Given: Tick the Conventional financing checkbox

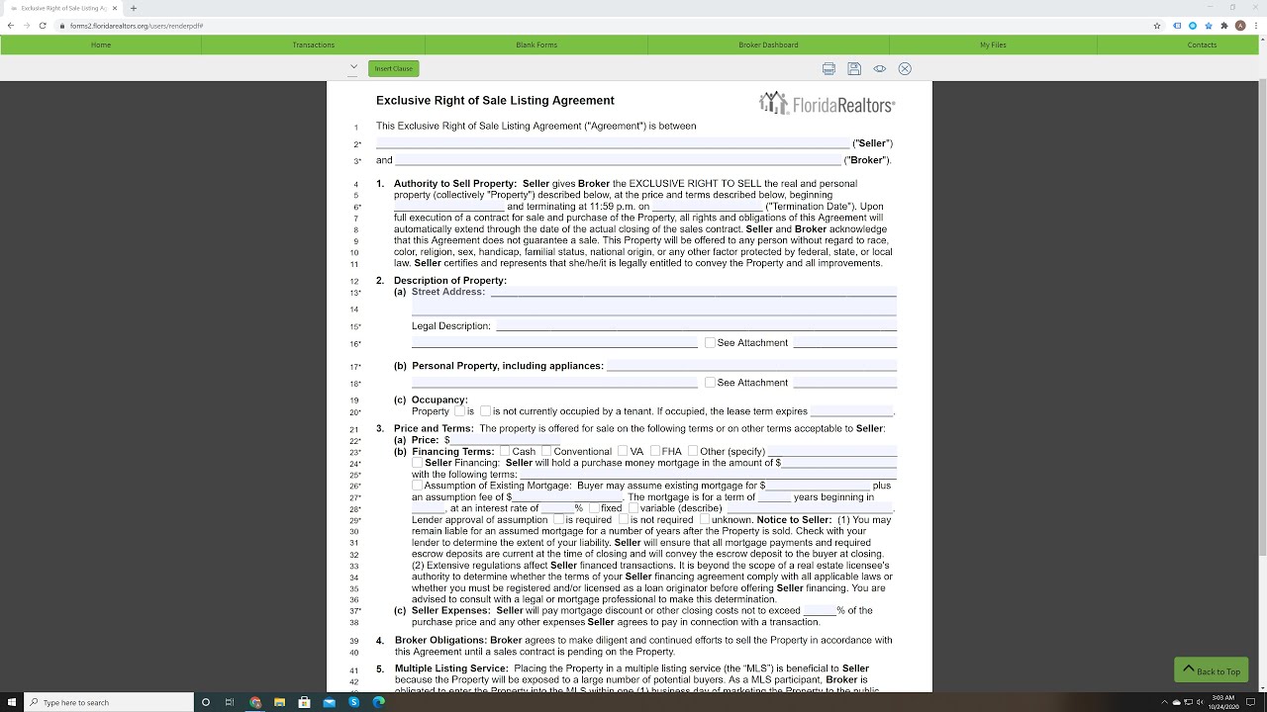Looking at the screenshot, I should click(546, 451).
